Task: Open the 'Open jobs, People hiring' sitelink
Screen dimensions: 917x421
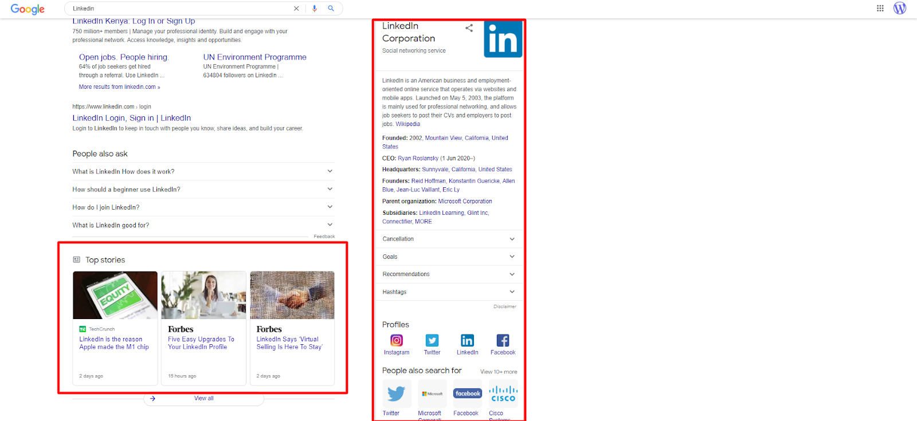Action: 124,57
